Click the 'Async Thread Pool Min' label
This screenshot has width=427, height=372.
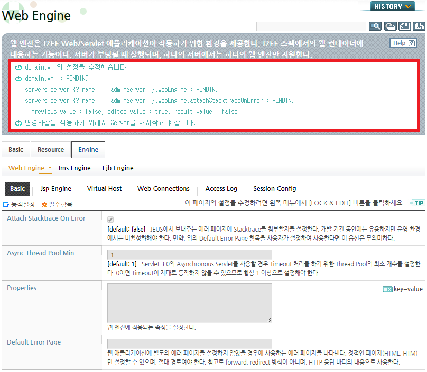pyautogui.click(x=40, y=253)
